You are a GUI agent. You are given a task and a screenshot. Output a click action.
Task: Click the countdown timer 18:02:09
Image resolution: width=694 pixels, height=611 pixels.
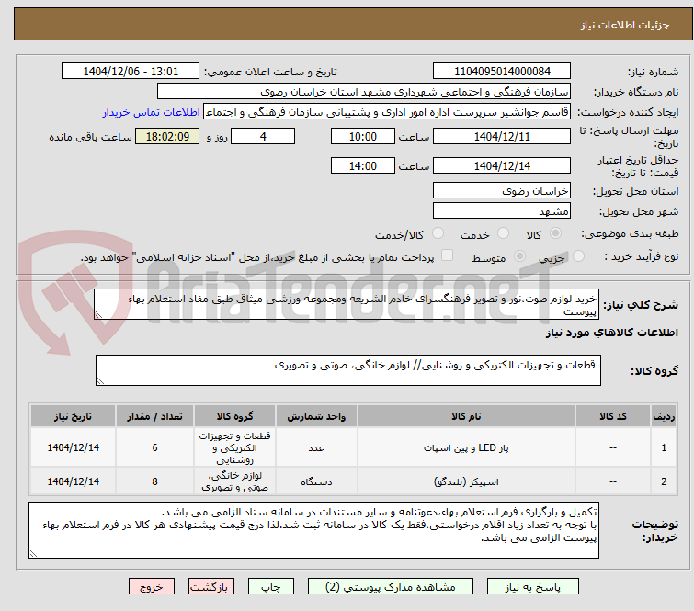[167, 136]
